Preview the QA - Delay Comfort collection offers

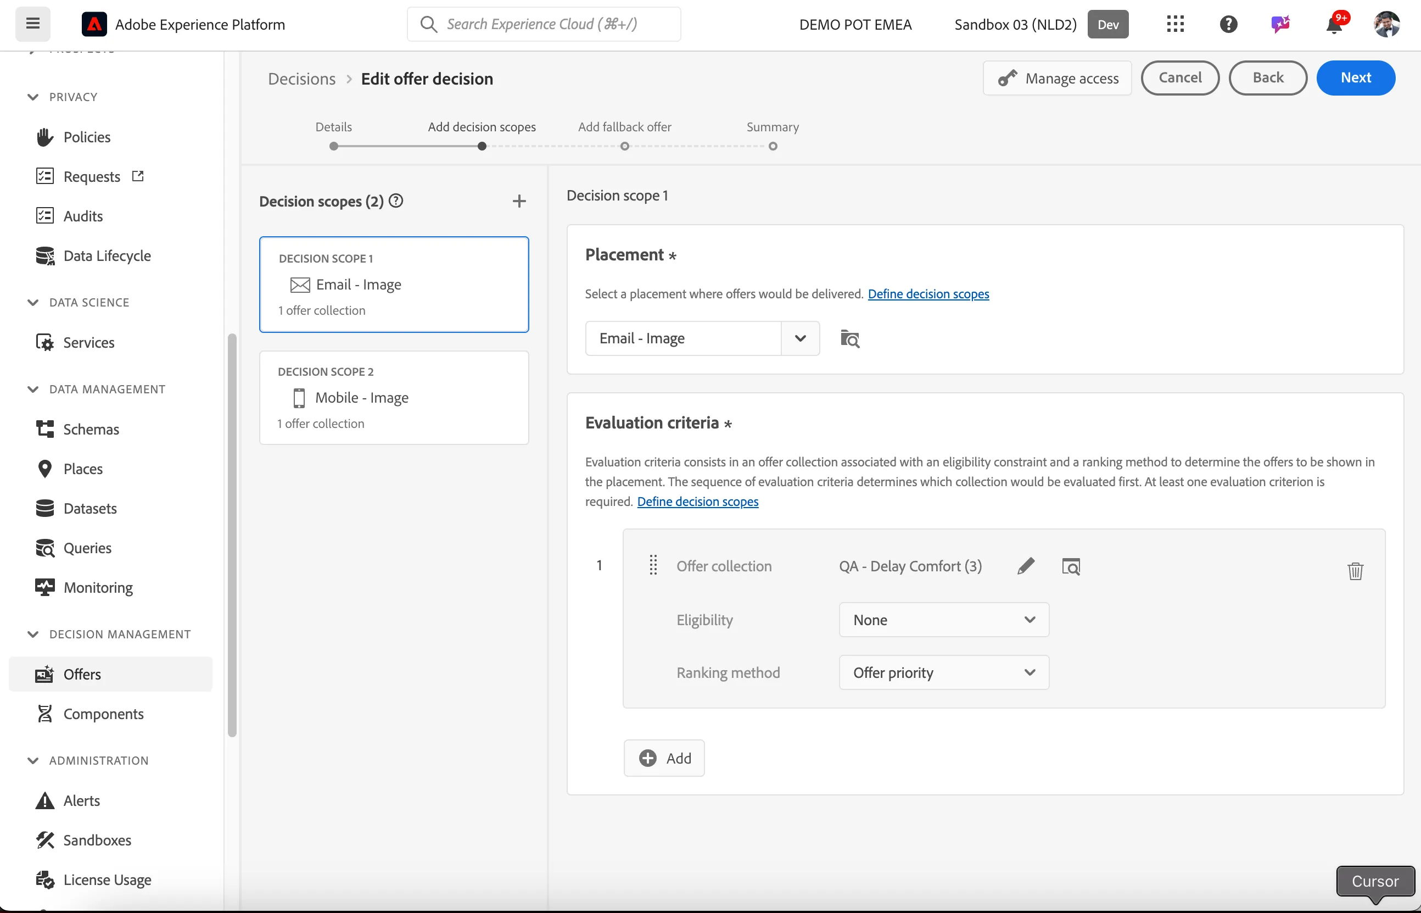1071,566
